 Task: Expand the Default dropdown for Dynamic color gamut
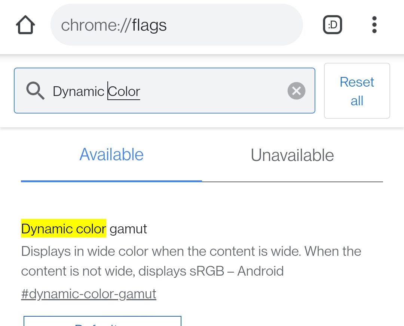point(102,321)
